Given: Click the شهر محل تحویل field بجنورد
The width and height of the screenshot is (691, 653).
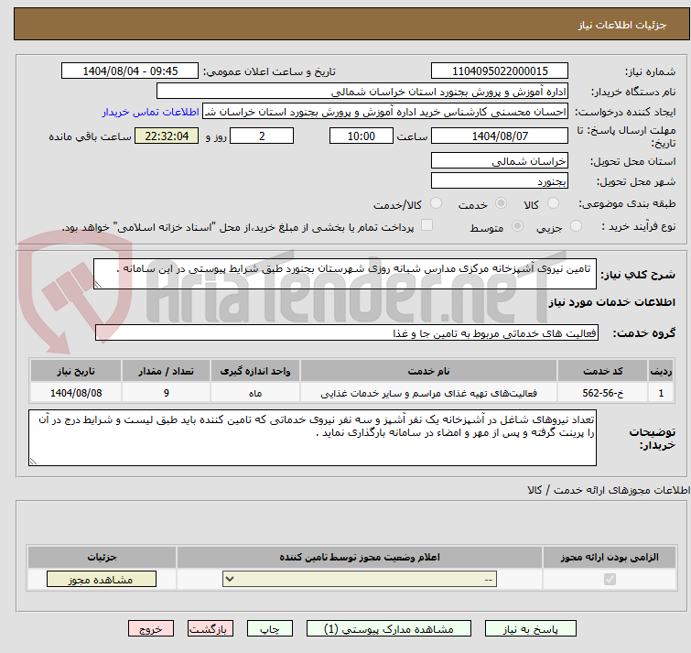Looking at the screenshot, I should coord(500,180).
